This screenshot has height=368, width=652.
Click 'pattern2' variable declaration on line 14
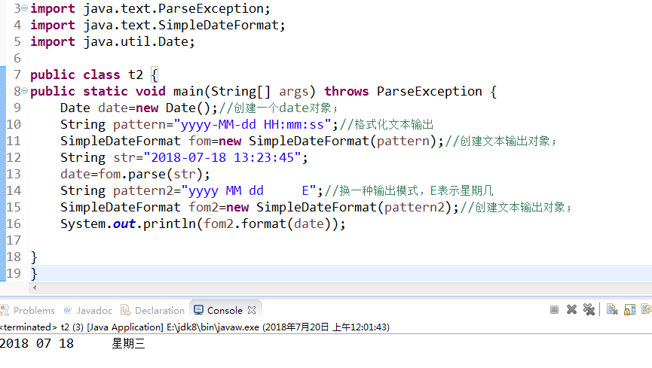[x=143, y=190]
